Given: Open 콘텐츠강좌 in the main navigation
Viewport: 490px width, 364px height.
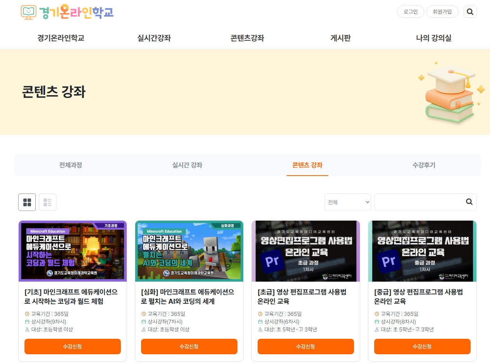Looking at the screenshot, I should pos(247,38).
